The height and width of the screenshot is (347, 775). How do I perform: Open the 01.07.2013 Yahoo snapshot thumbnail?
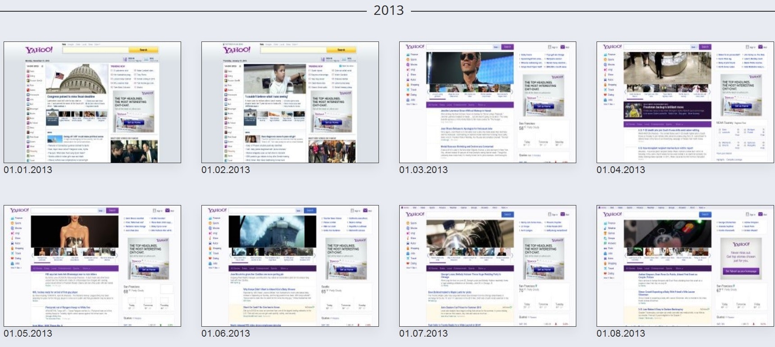488,266
